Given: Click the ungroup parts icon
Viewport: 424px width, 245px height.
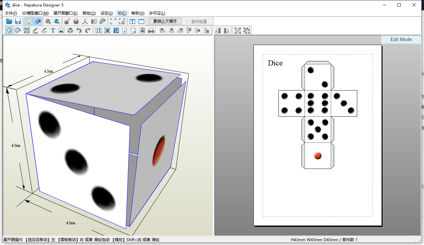Looking at the screenshot, I should tap(247, 30).
